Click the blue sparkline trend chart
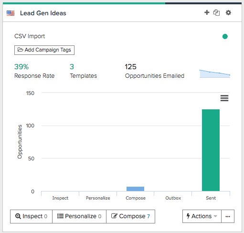244x233 pixels. pyautogui.click(x=215, y=74)
